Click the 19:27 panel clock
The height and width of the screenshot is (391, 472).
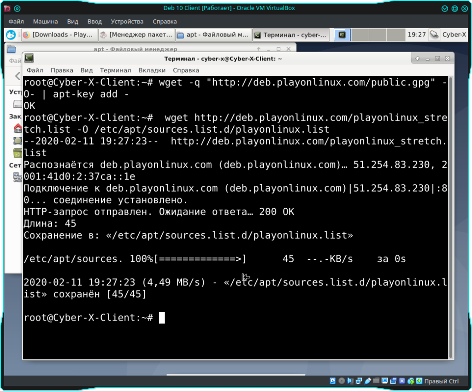(x=416, y=35)
